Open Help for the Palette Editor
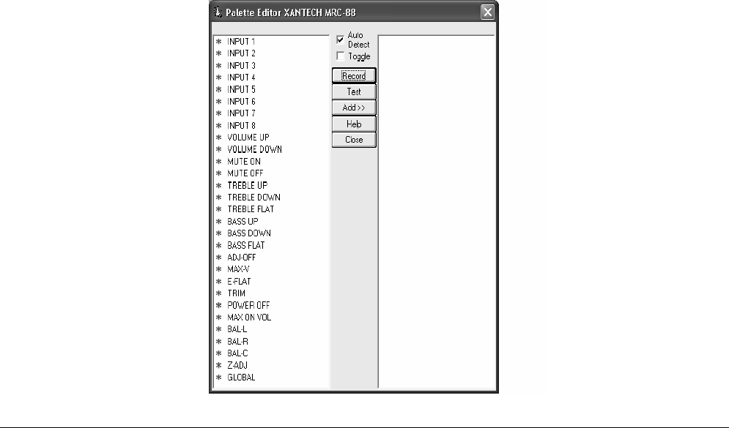Viewport: 729px width, 428px height. 354,124
